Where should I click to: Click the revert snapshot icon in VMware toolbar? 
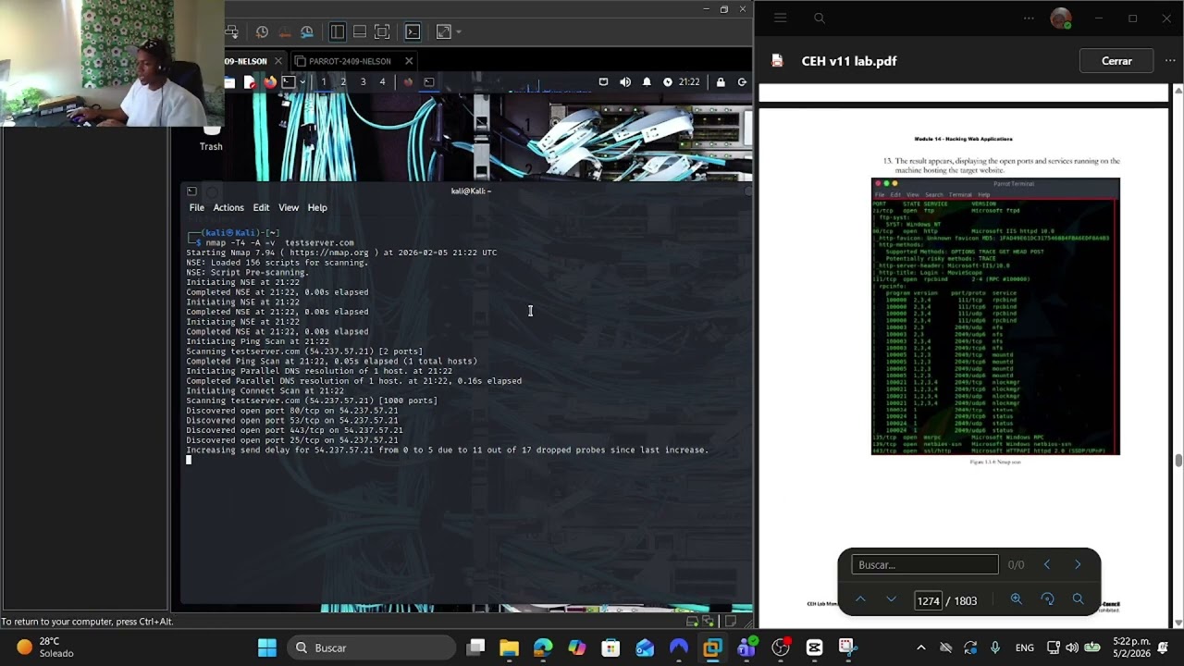[x=285, y=32]
